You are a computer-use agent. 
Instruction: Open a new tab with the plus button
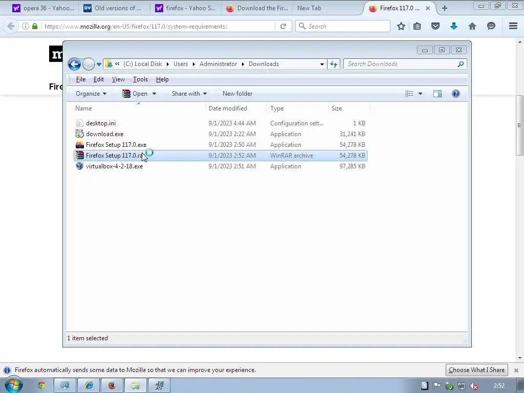click(445, 8)
